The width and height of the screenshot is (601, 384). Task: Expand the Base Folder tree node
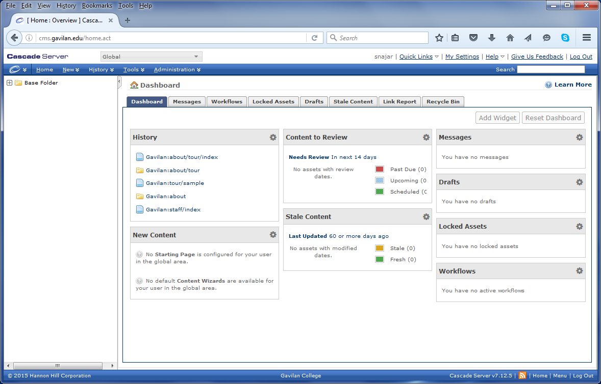tap(9, 83)
